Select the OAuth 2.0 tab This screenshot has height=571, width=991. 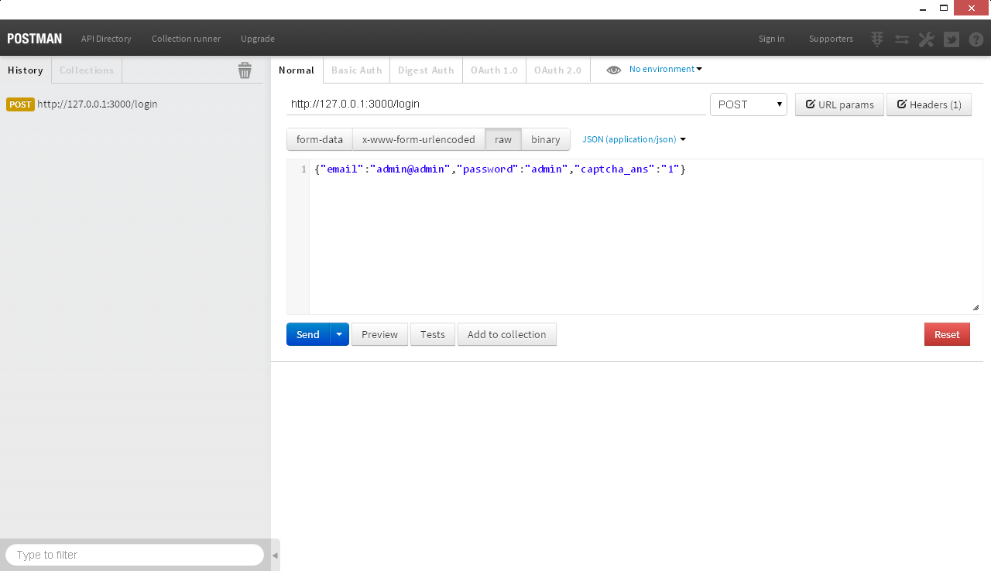(x=557, y=70)
